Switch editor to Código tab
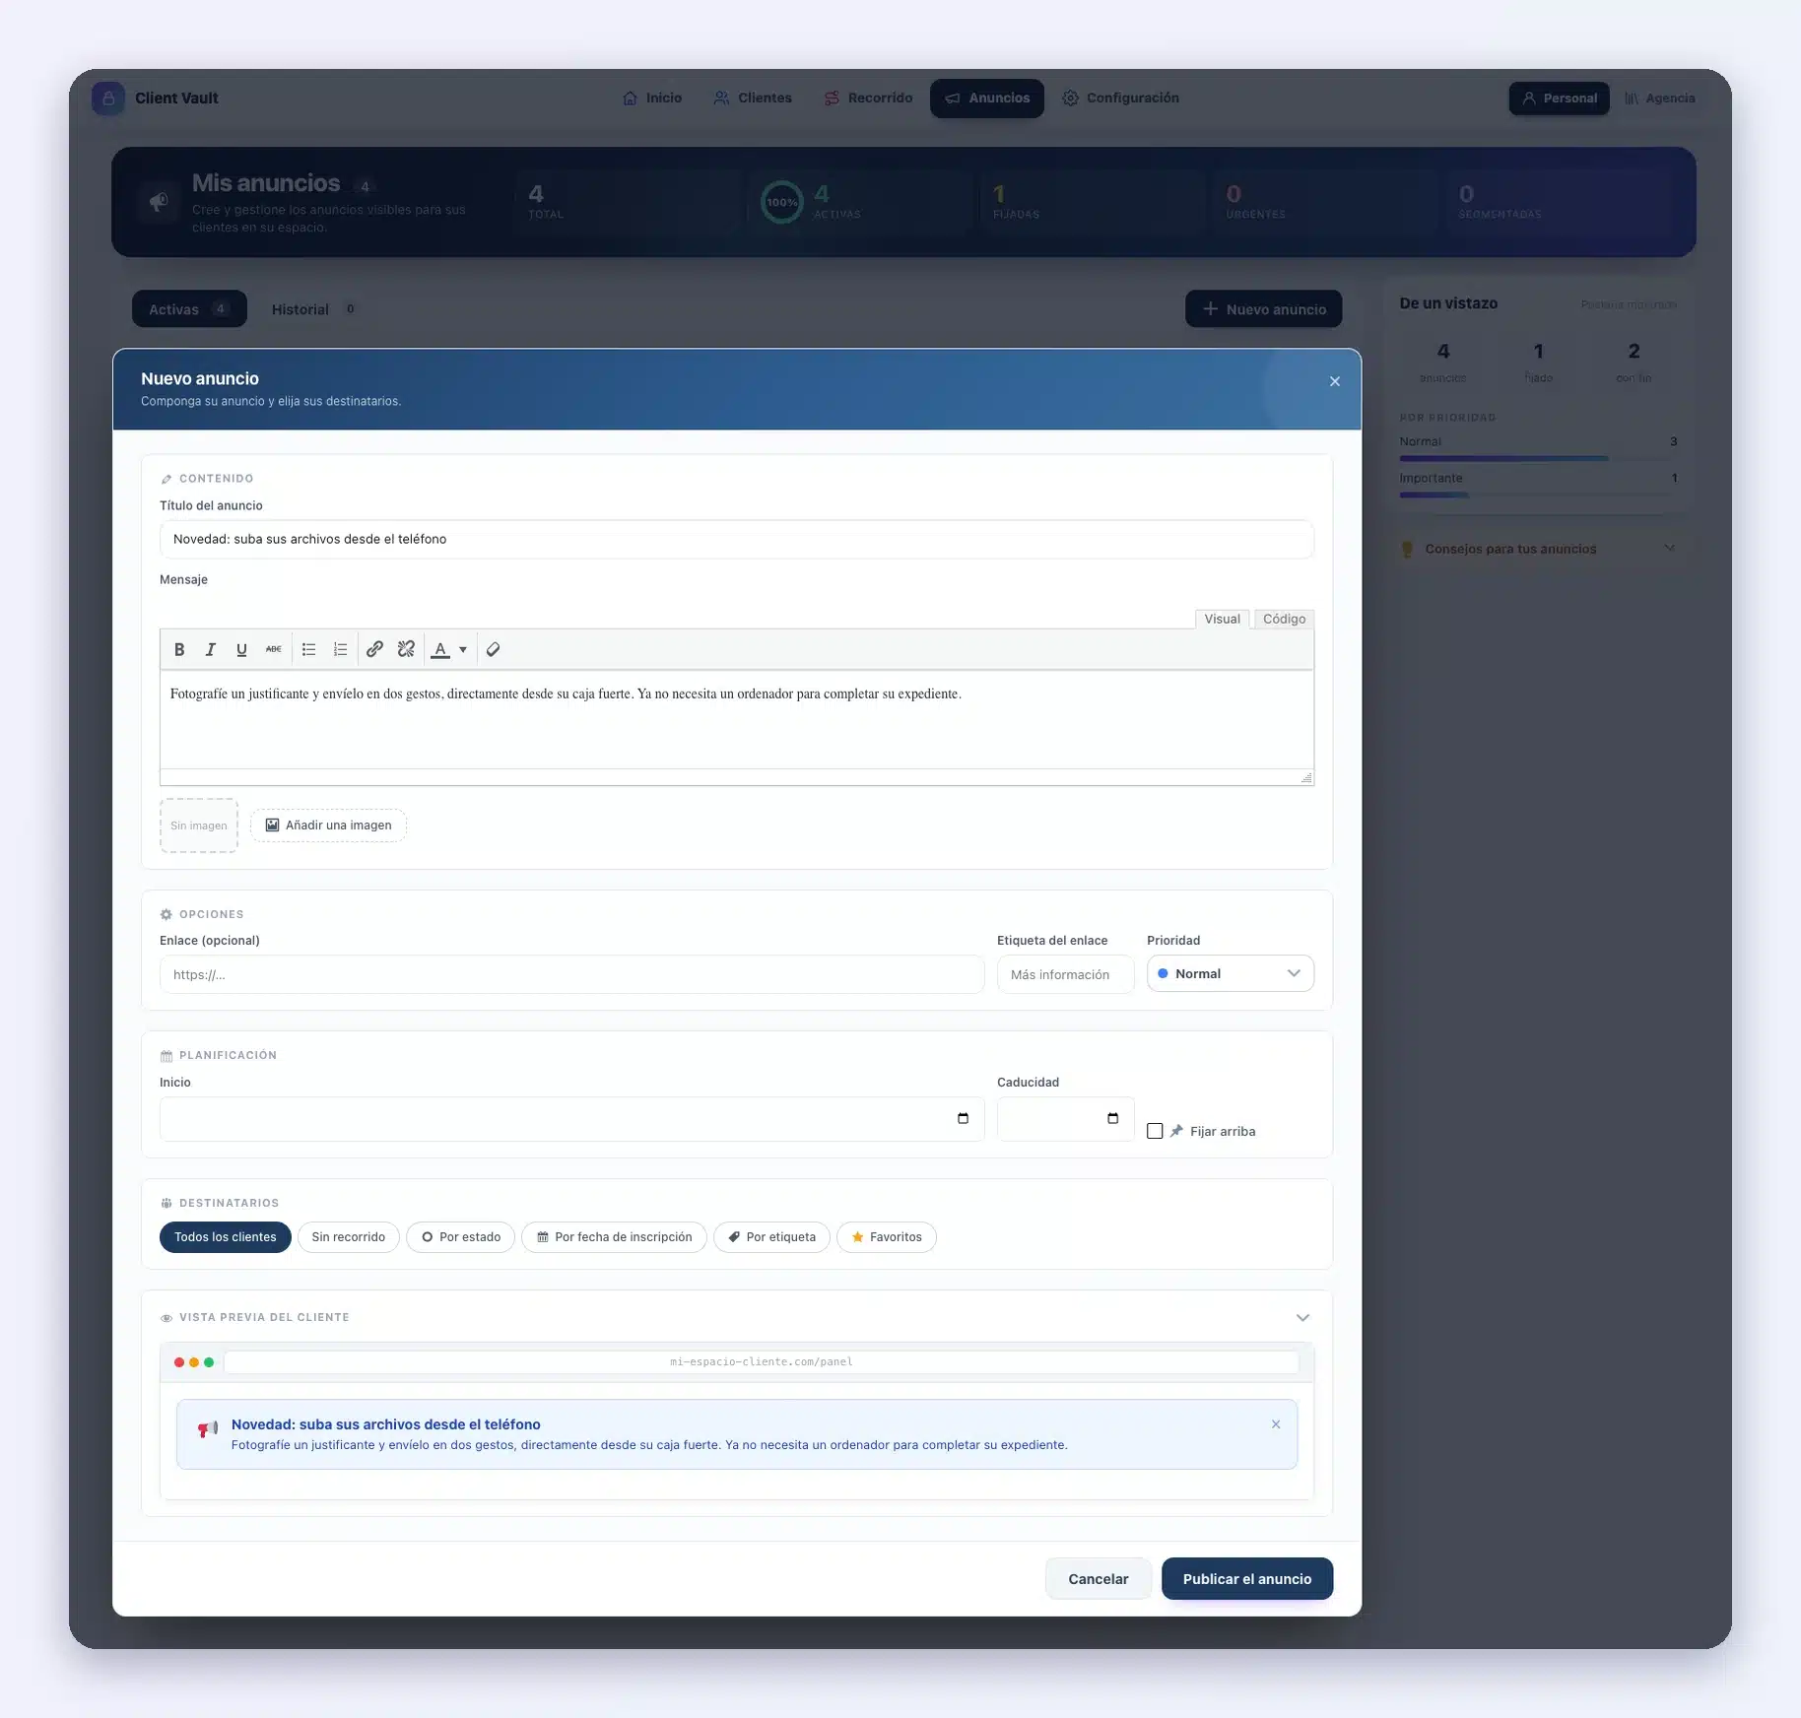The height and width of the screenshot is (1718, 1801). [x=1284, y=619]
